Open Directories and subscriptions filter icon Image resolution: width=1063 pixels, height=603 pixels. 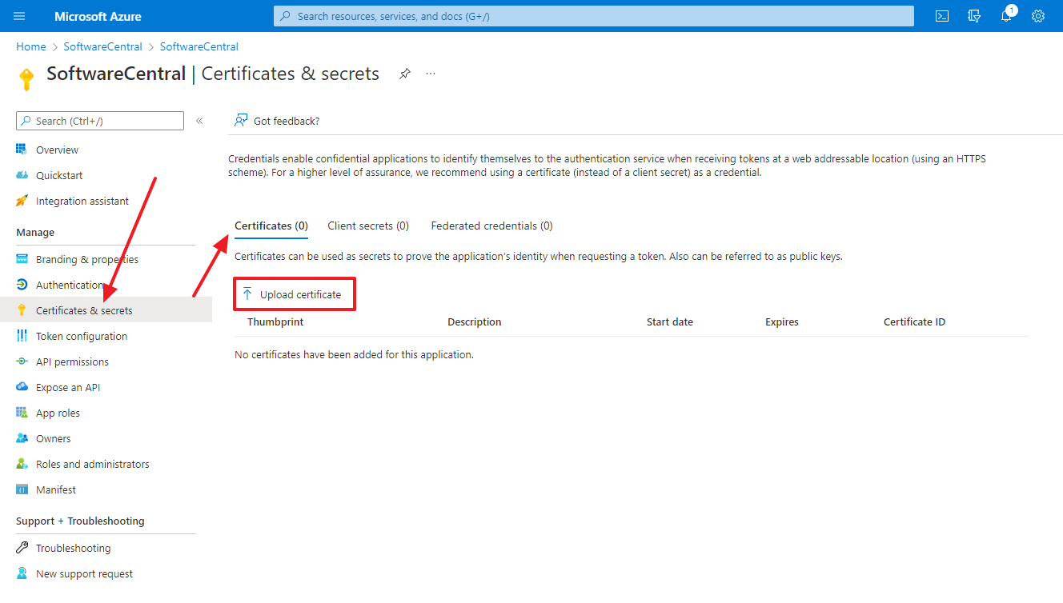[x=974, y=16]
